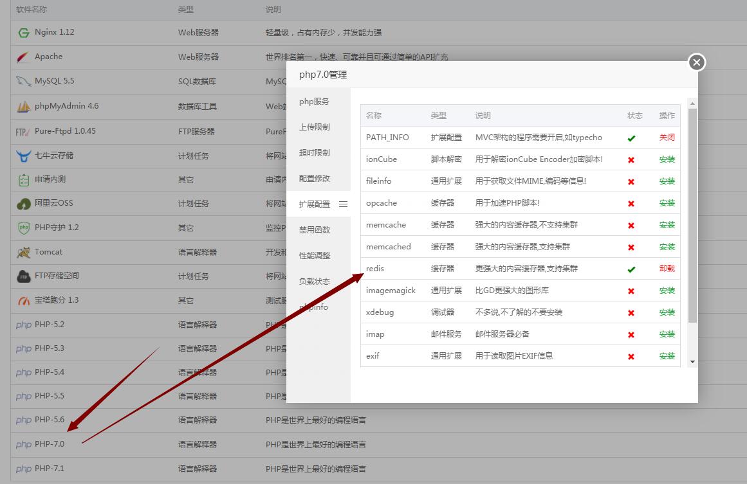Install the imagemagick extension
The image size is (747, 484).
pyautogui.click(x=667, y=291)
